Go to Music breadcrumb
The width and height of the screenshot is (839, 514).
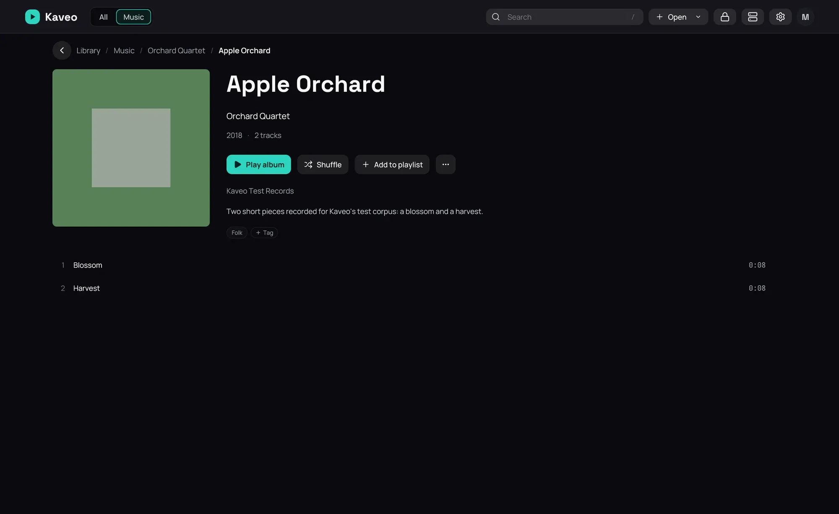[x=124, y=50]
